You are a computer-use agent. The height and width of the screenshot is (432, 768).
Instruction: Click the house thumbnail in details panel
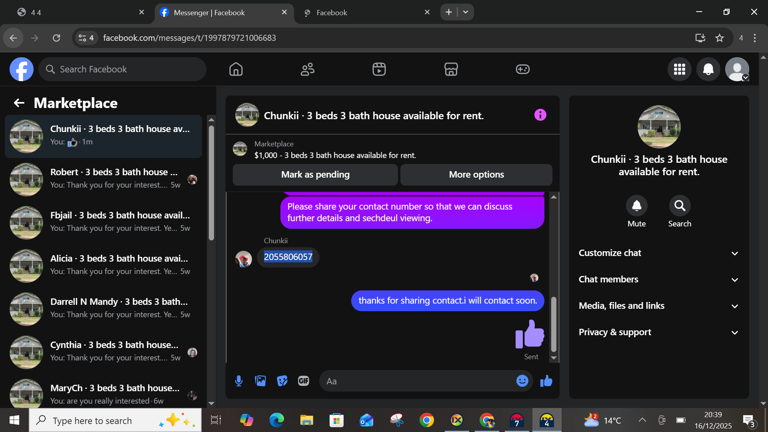click(659, 127)
